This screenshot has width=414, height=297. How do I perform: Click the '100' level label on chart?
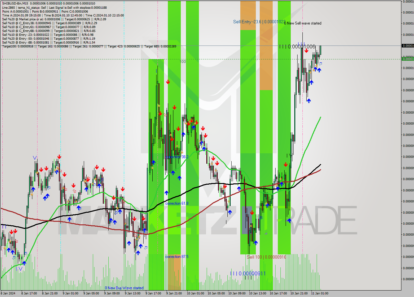183,61
